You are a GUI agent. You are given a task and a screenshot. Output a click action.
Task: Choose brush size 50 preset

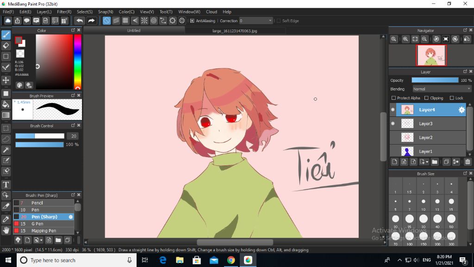[451, 221]
